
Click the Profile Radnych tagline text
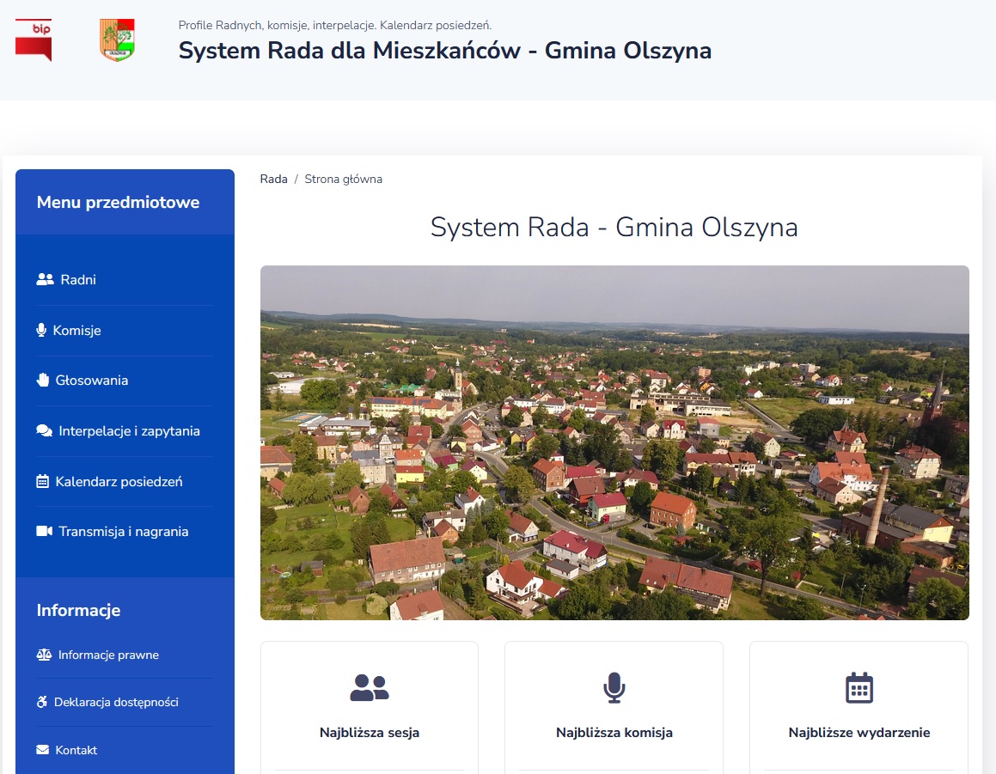click(x=335, y=26)
